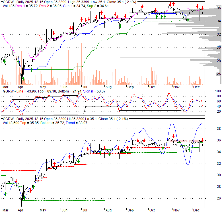Screen dimensions: 222x212
Task: Click the Mar month label under top chart
Action: tap(5, 87)
